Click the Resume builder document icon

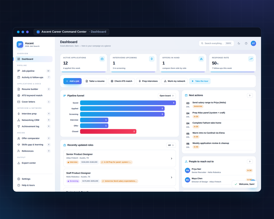(x=19, y=89)
